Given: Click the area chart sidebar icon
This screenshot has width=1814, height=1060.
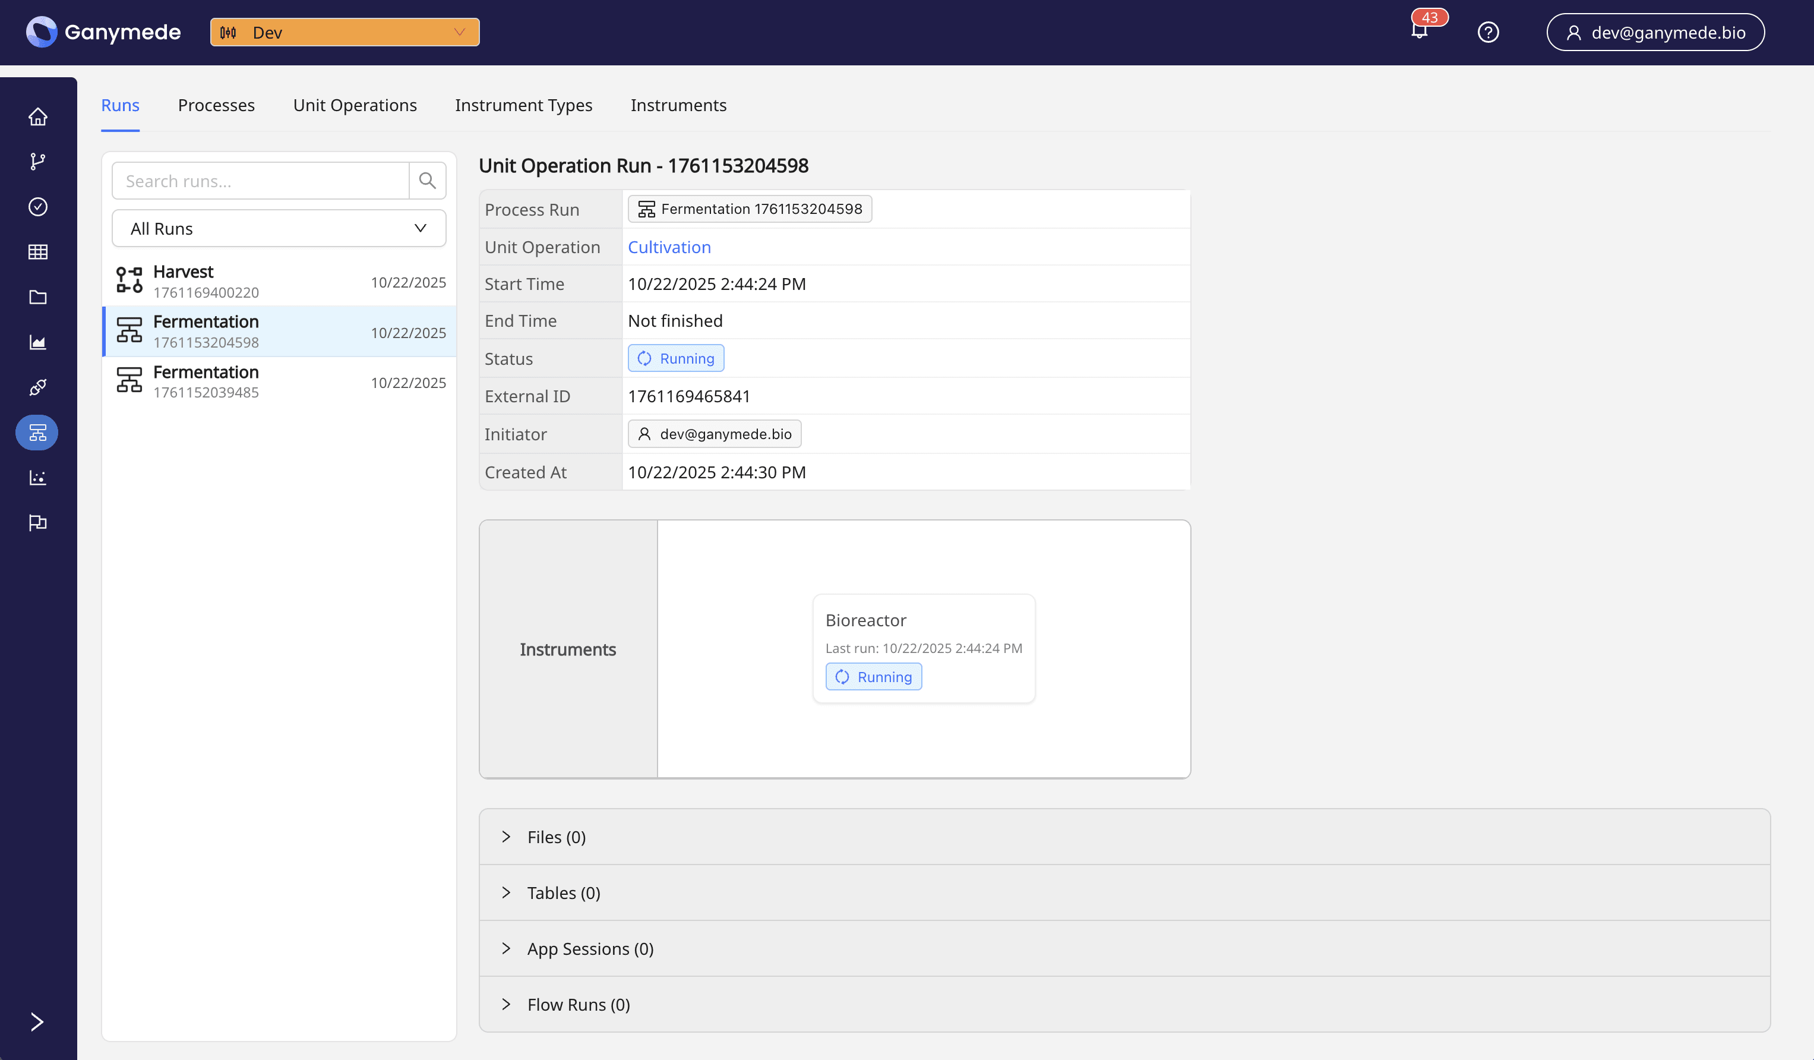Looking at the screenshot, I should click(37, 342).
